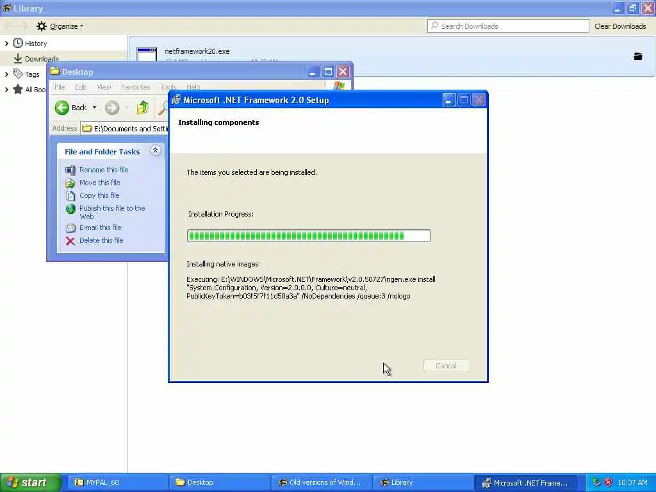Select Tags in Library sidebar
This screenshot has height=492, width=656.
(32, 74)
